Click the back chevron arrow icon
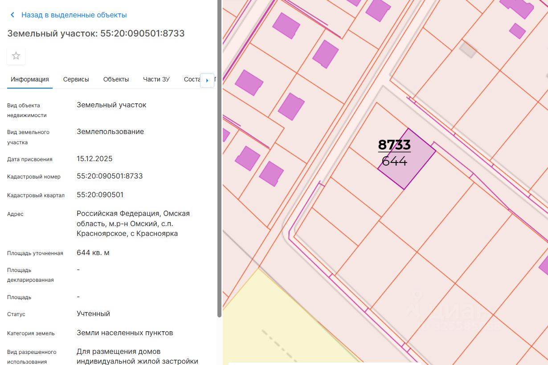Image resolution: width=548 pixels, height=365 pixels. (12, 15)
